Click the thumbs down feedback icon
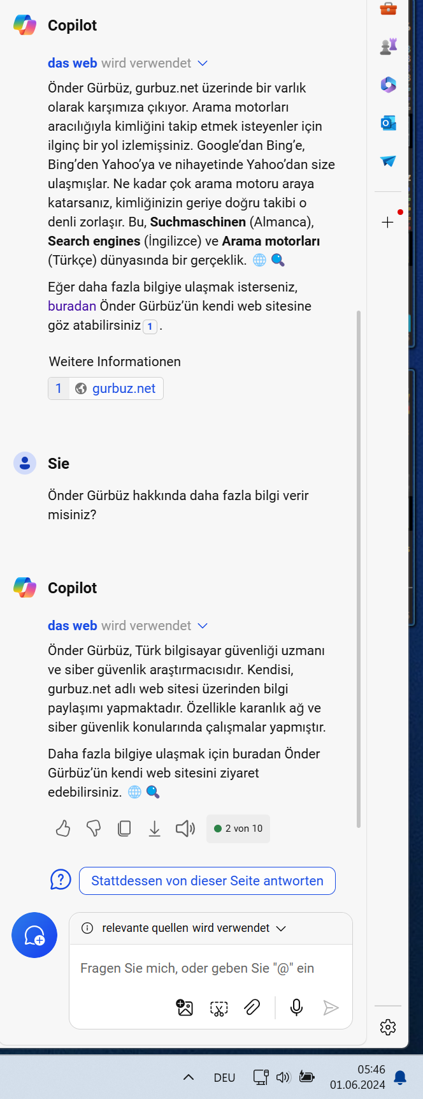Screen dimensions: 423x1099 tap(94, 829)
